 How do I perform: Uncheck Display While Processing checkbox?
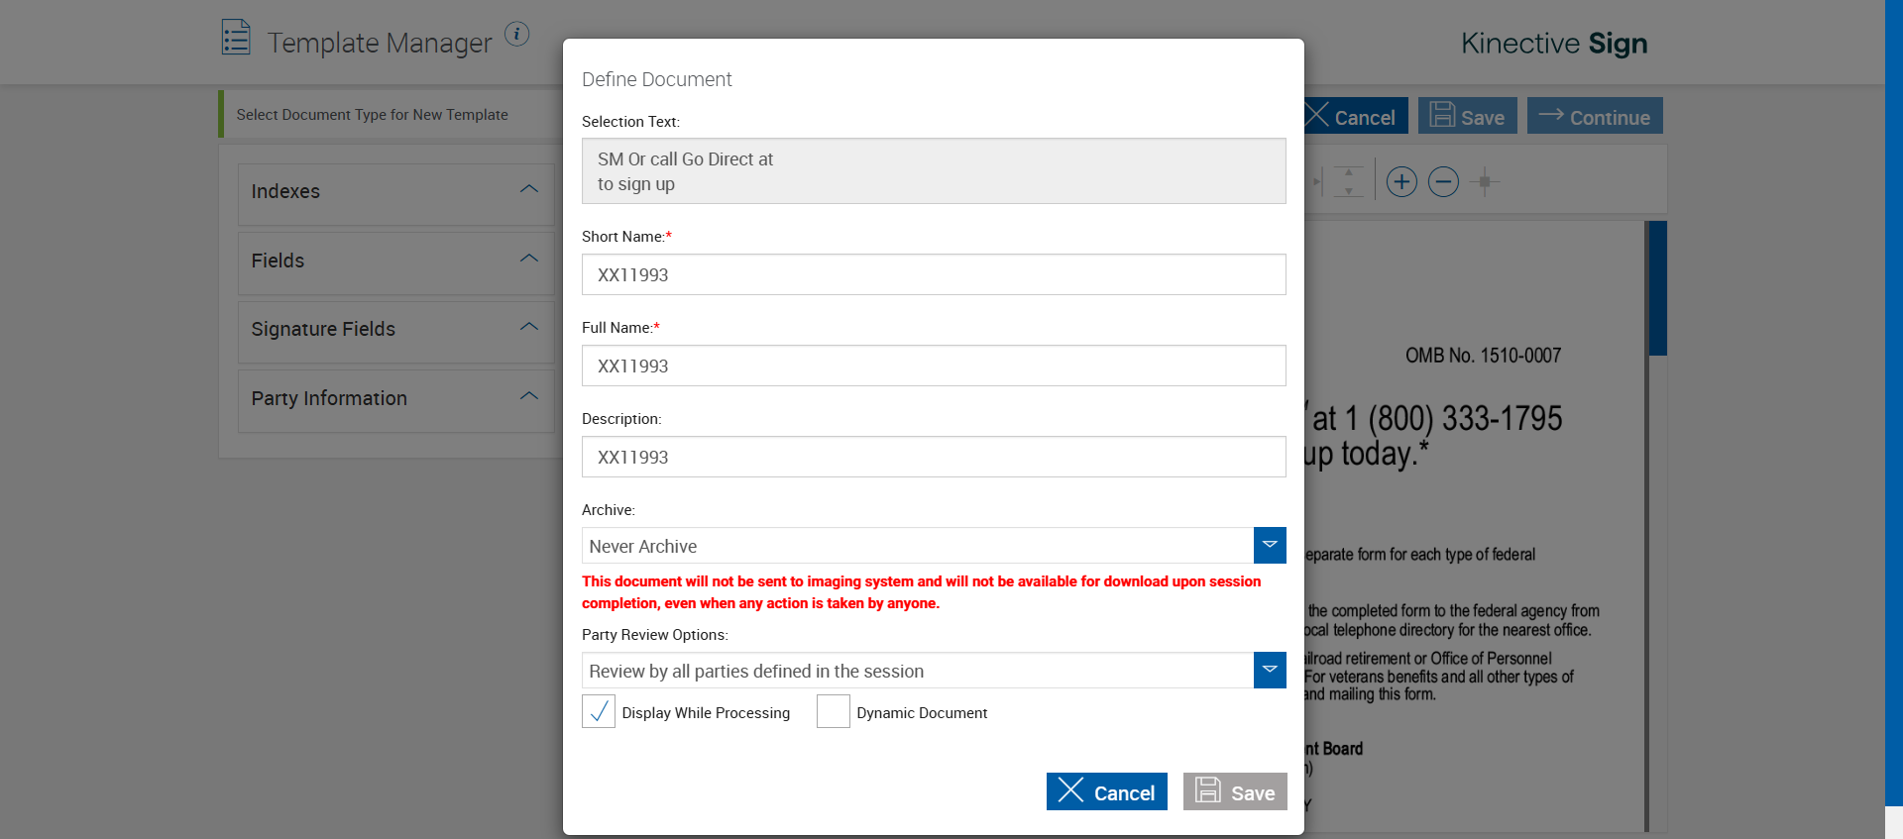[x=599, y=711]
